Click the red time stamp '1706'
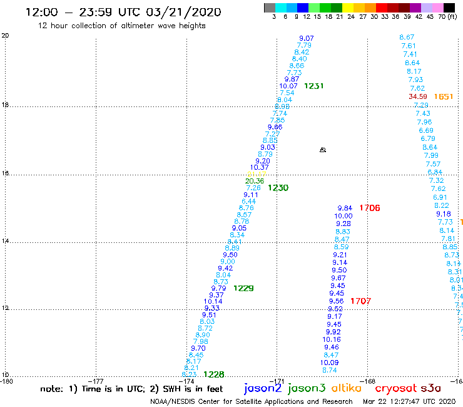Viewport: 463px width, 407px height. pos(370,208)
